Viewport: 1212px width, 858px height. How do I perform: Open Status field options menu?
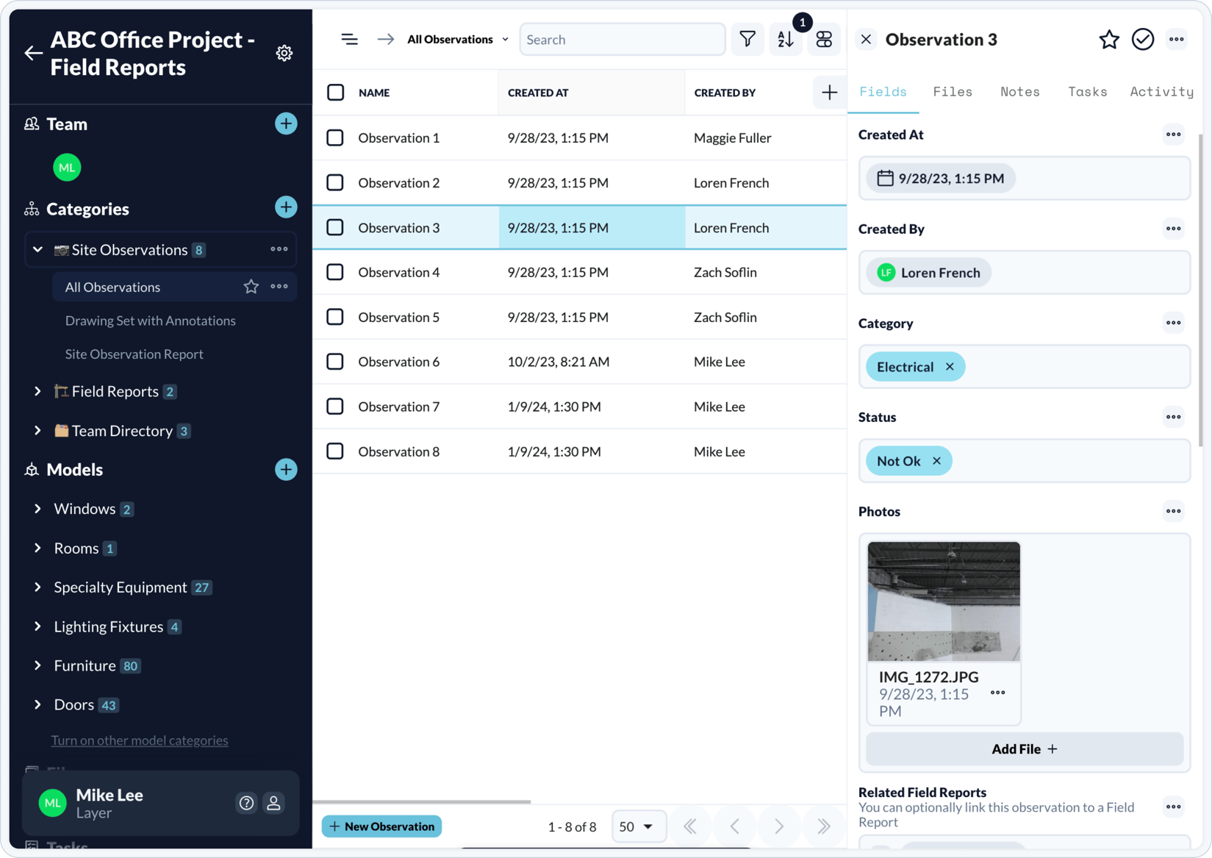click(x=1173, y=417)
